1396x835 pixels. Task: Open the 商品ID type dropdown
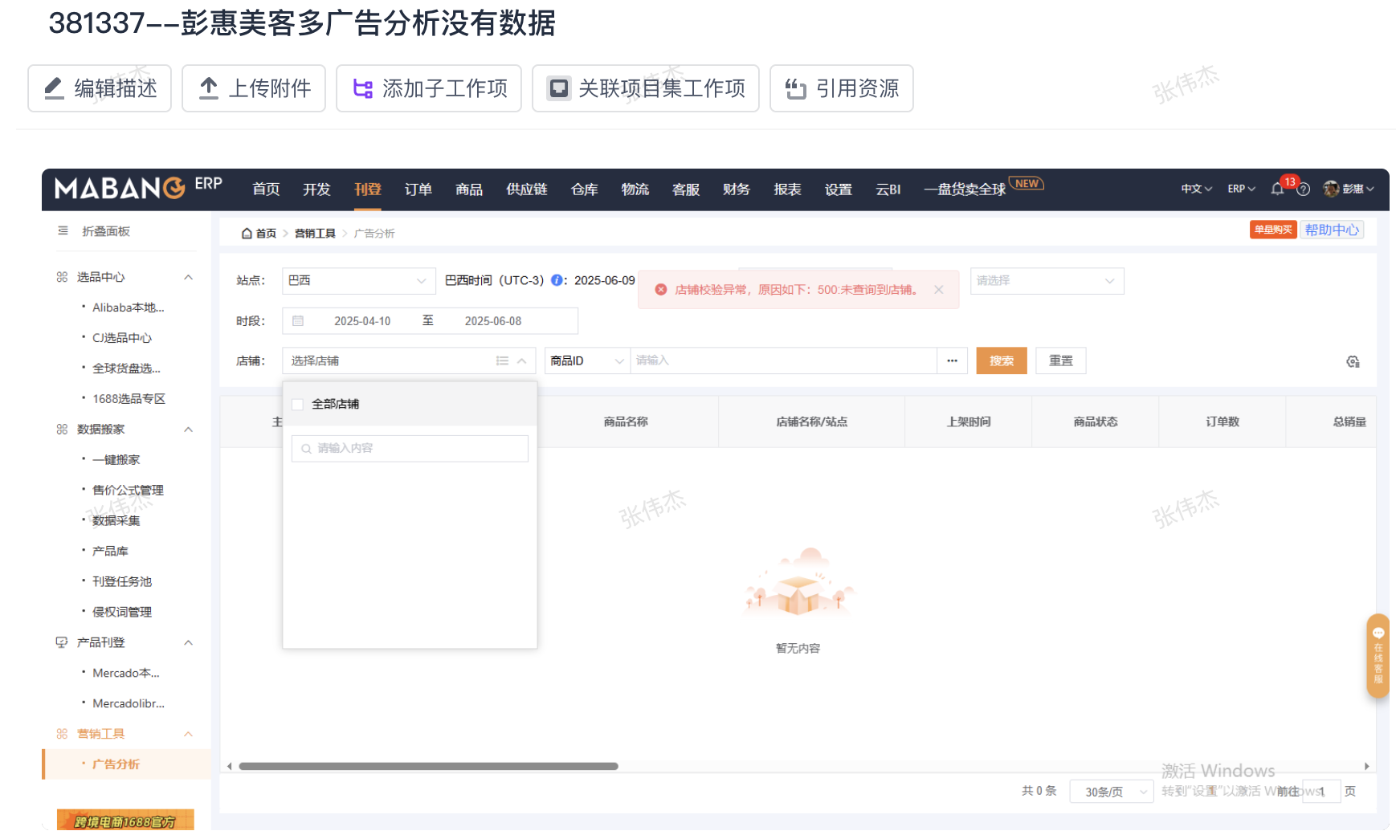coord(586,361)
